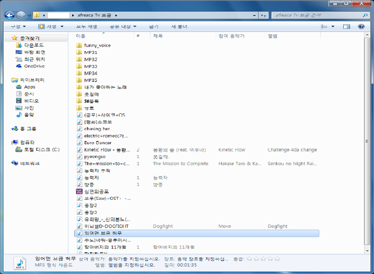The height and width of the screenshot is (274, 374).
Task: Select The+mission+to+c... file
Action: 103,163
